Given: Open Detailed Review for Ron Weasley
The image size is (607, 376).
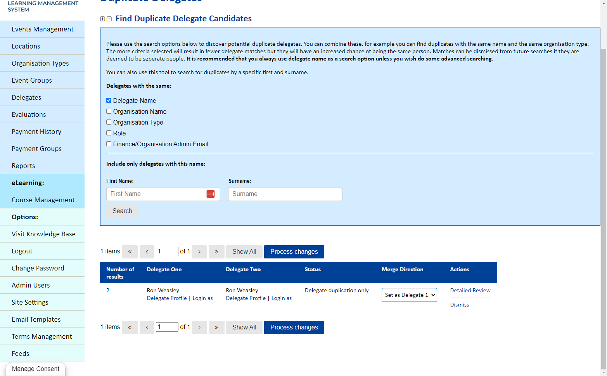Looking at the screenshot, I should (470, 290).
